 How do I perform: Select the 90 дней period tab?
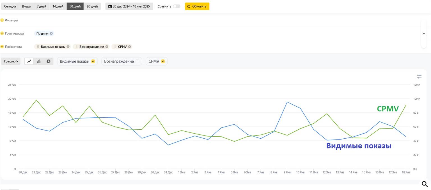pyautogui.click(x=92, y=6)
